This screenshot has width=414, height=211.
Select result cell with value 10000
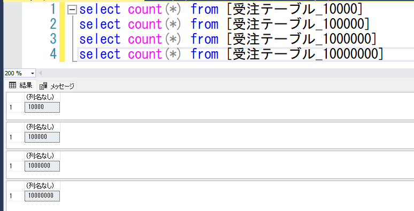click(x=42, y=107)
